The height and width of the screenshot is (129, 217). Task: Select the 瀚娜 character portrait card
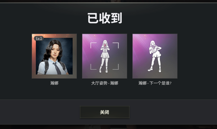[54, 56]
